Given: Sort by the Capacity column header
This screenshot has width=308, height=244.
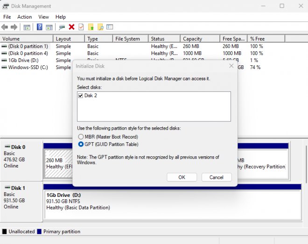Looking at the screenshot, I should click(192, 39).
